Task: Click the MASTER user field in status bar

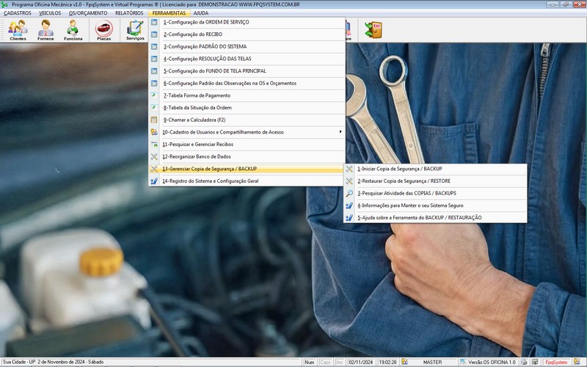Action: [432, 363]
